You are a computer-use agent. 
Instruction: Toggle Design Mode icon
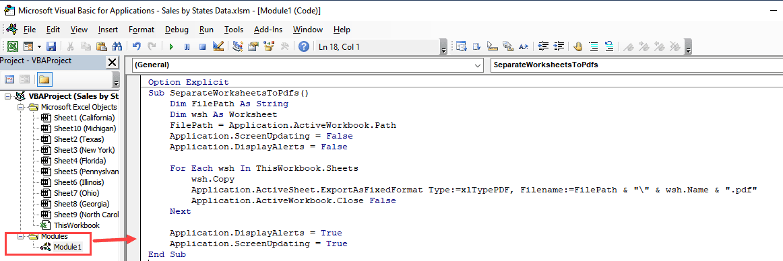218,47
